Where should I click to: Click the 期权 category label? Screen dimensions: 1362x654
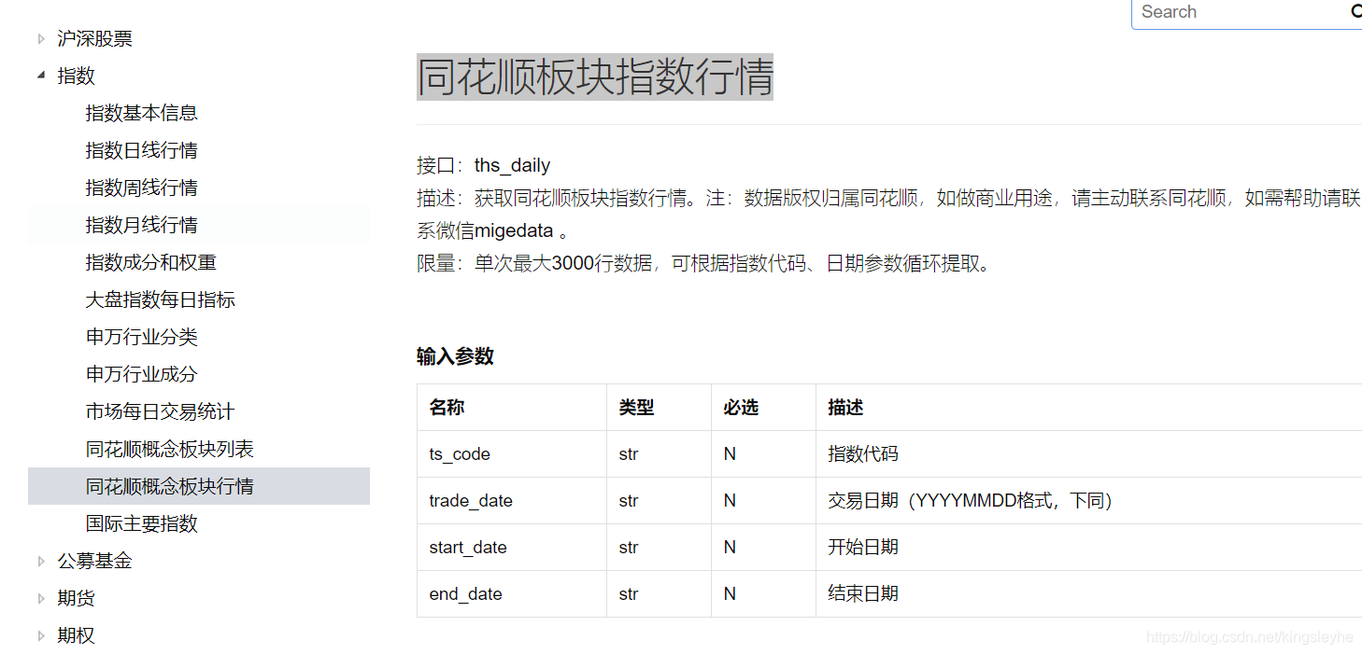click(76, 635)
